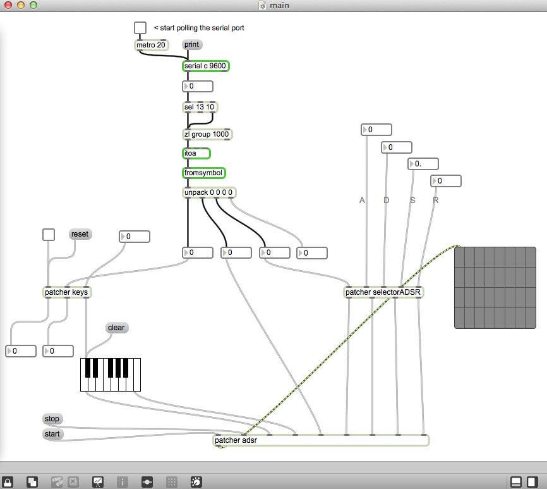Viewport: 547px width, 489px height.
Task: Open the inspector using the 'i' icon
Action: tap(122, 482)
